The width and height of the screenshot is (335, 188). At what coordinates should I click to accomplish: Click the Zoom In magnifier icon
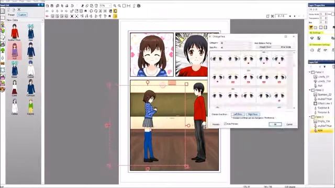(115, 6)
